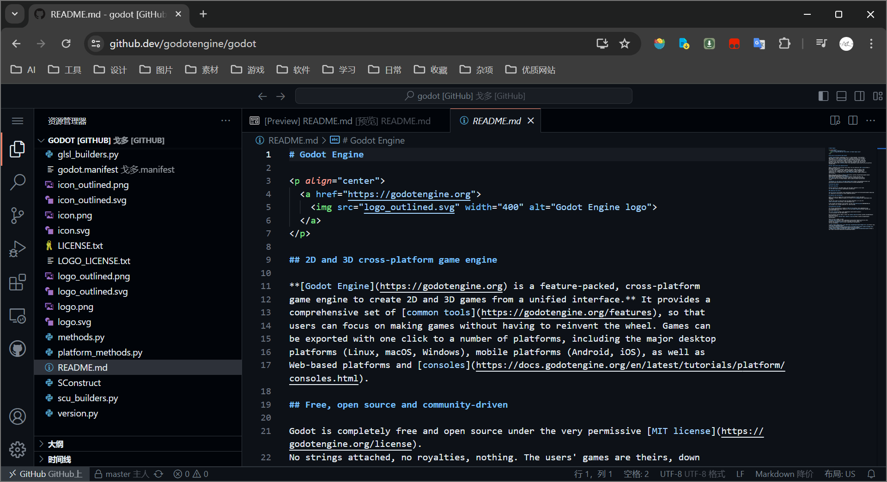Open the tab search dropdown chevron
The width and height of the screenshot is (887, 482).
click(15, 14)
